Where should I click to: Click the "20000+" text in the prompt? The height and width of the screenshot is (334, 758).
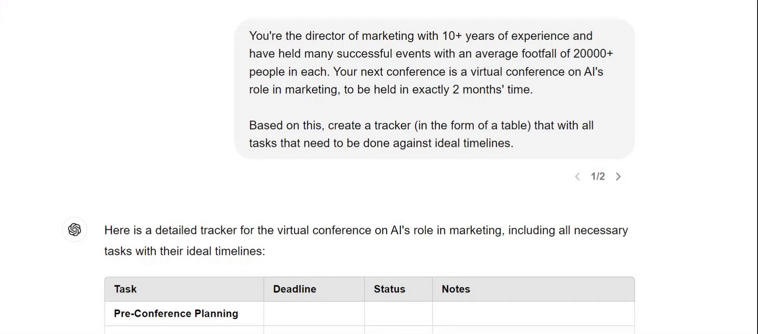tap(593, 54)
